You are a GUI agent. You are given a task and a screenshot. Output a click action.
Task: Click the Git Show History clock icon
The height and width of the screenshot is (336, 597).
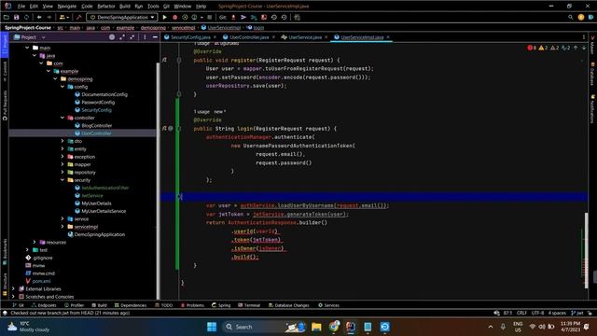click(x=274, y=17)
